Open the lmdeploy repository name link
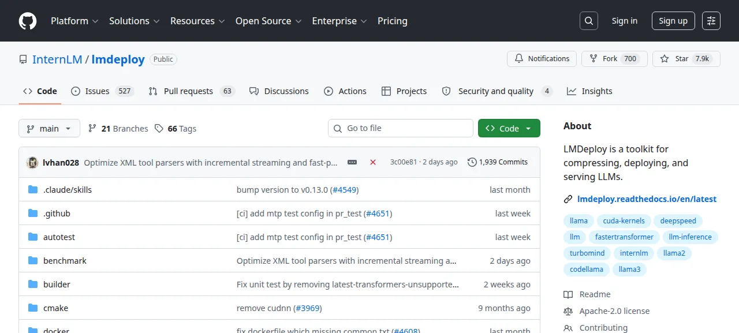This screenshot has height=333, width=739. click(x=118, y=59)
